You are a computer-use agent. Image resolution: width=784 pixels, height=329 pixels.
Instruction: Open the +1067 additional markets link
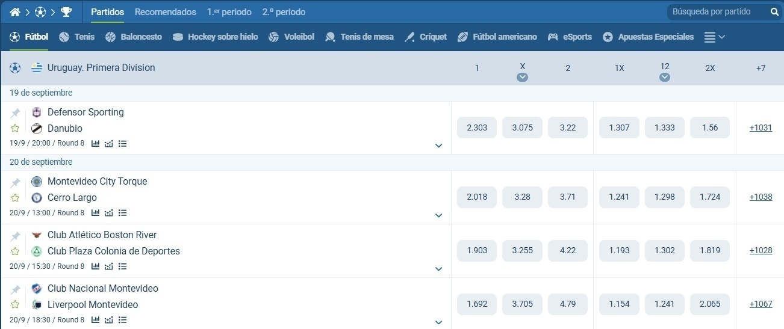pos(761,304)
